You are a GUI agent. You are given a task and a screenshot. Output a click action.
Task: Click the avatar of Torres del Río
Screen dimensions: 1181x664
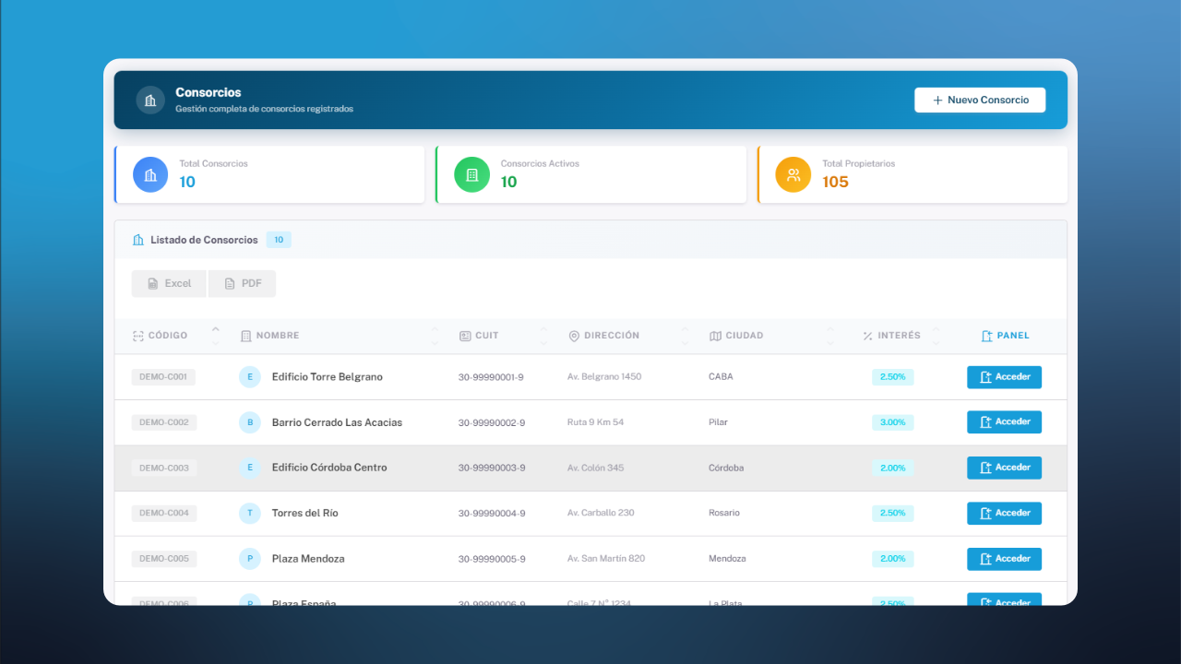tap(250, 513)
